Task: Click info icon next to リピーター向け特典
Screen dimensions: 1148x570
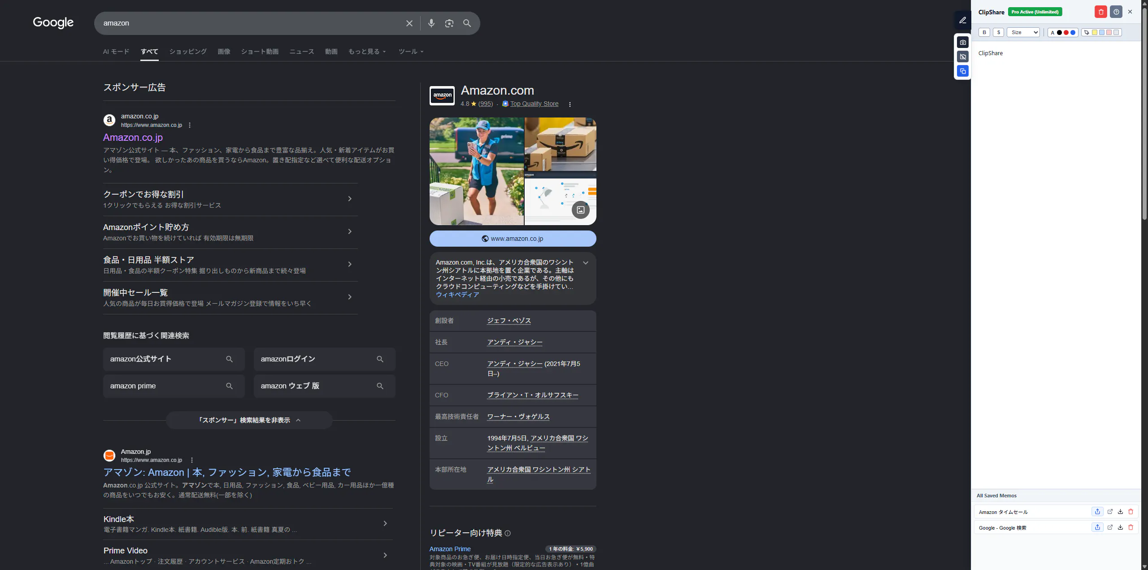Action: click(x=508, y=533)
